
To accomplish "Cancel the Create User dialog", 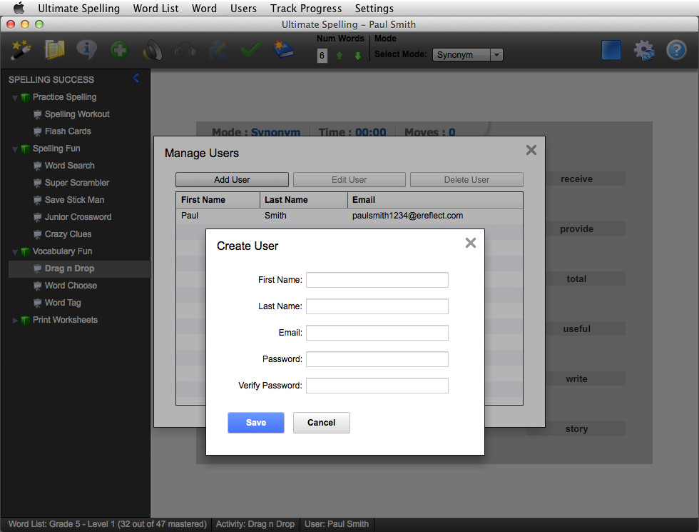I will (x=321, y=423).
